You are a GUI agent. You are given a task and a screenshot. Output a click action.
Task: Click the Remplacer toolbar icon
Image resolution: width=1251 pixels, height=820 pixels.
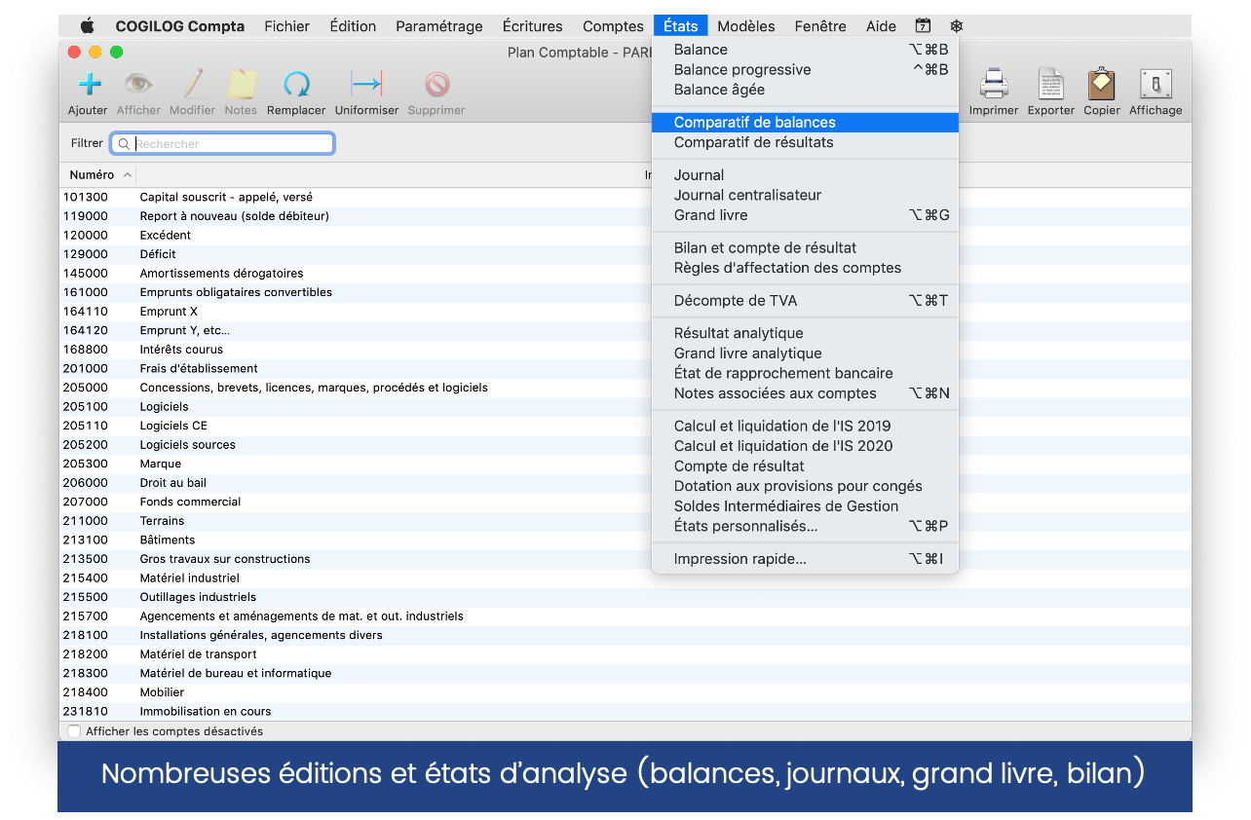[x=296, y=85]
